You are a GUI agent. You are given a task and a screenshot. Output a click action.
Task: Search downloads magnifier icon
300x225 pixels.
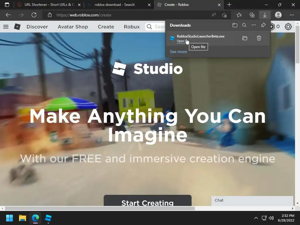coord(244,25)
